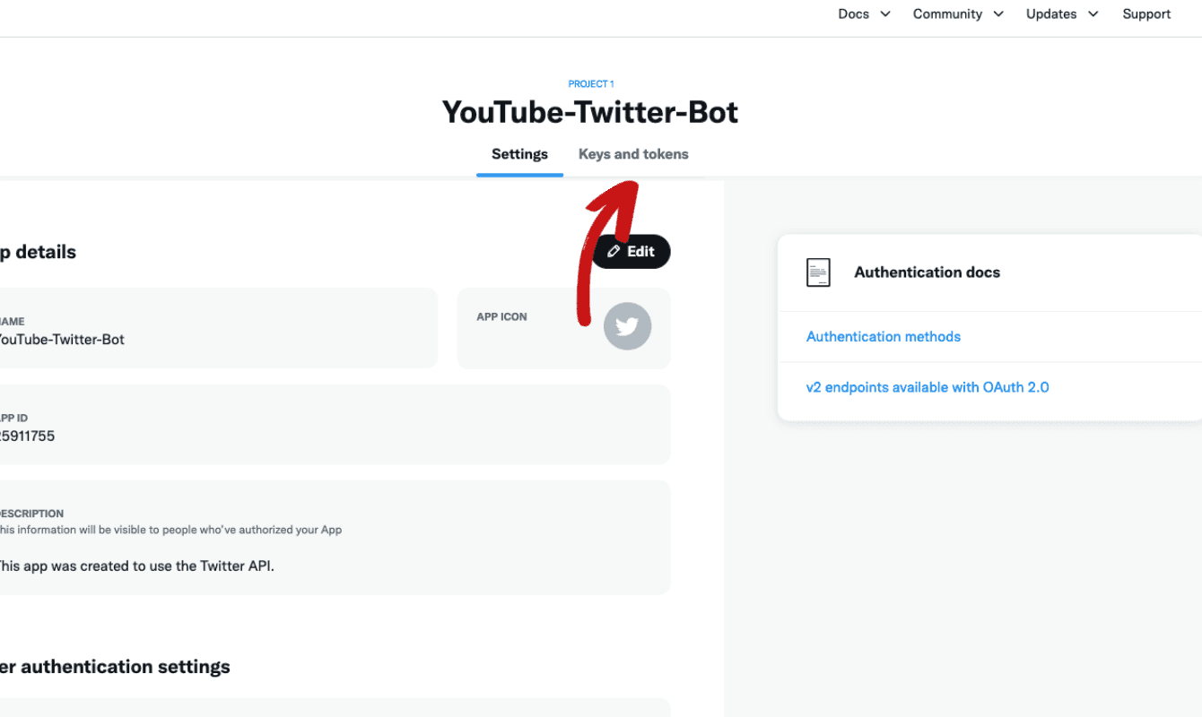Viewport: 1202px width, 717px height.
Task: Open the Authentication methods link
Action: pyautogui.click(x=884, y=337)
